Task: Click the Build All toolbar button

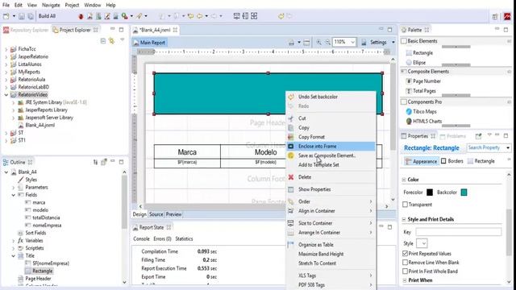Action: pyautogui.click(x=47, y=16)
